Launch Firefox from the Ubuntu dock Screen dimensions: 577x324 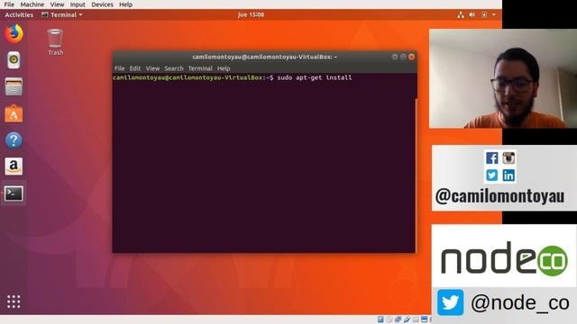[14, 33]
